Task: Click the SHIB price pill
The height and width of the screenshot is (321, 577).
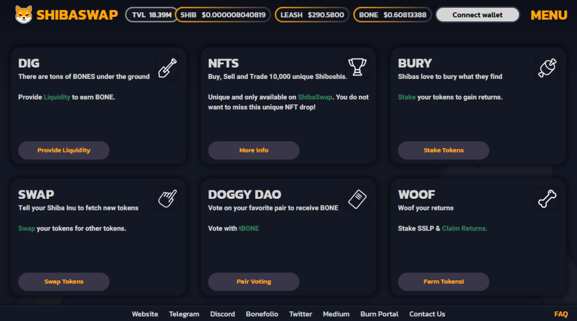Action: point(223,15)
